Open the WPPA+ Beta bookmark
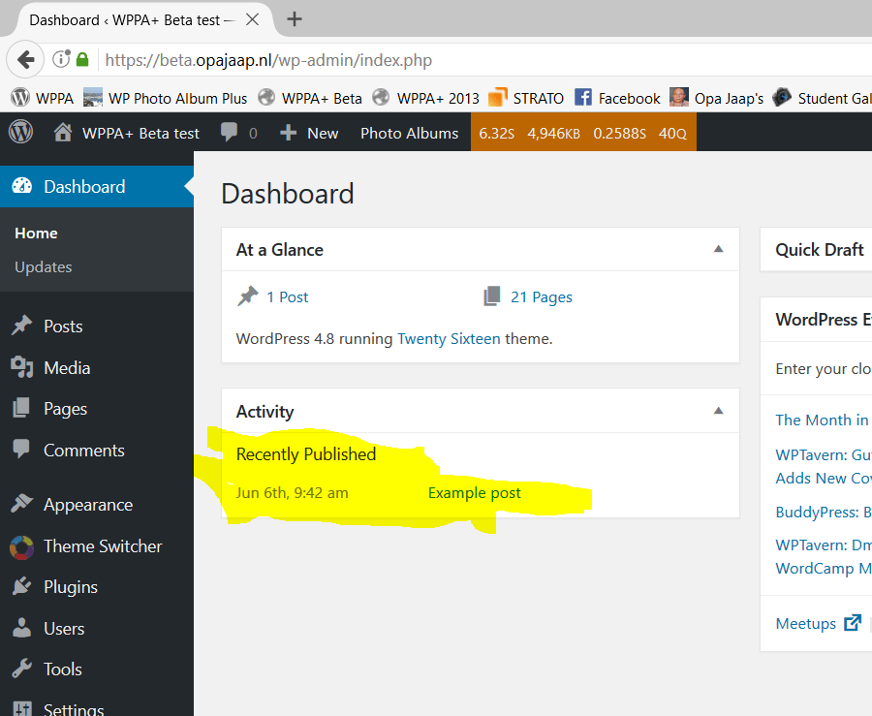 pos(310,98)
